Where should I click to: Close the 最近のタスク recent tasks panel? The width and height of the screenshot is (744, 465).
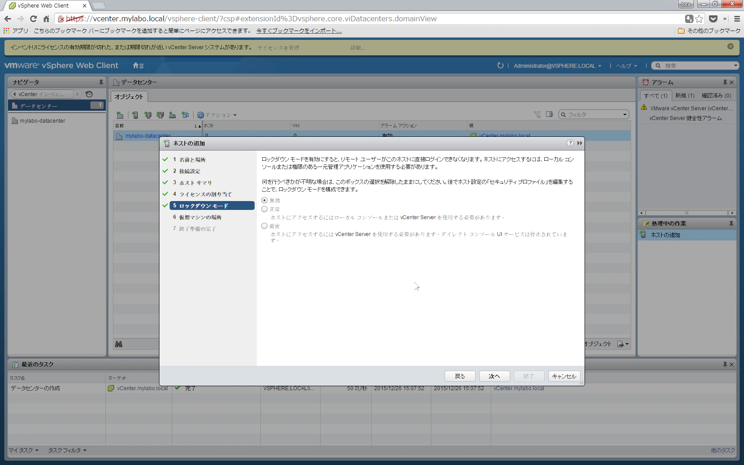point(732,364)
